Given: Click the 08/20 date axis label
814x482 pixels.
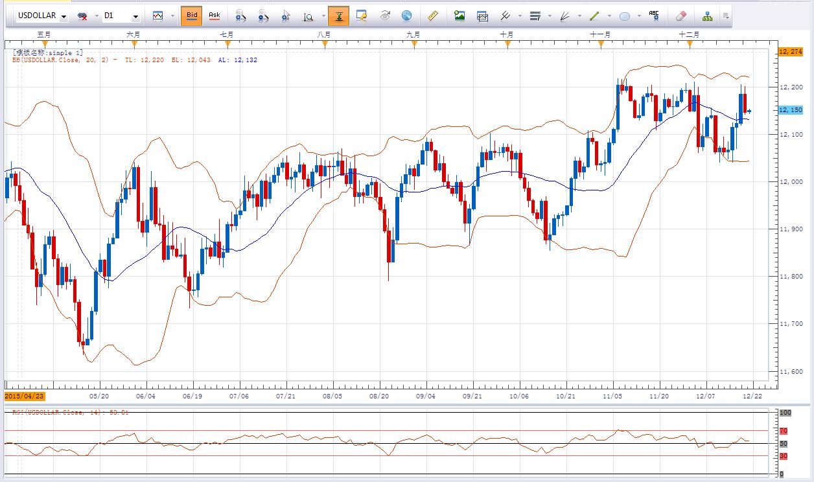Looking at the screenshot, I should [x=379, y=395].
